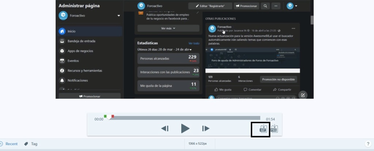Viewport: 374px width, 151px height.
Task: Open the help question mark
Action: pos(367,144)
